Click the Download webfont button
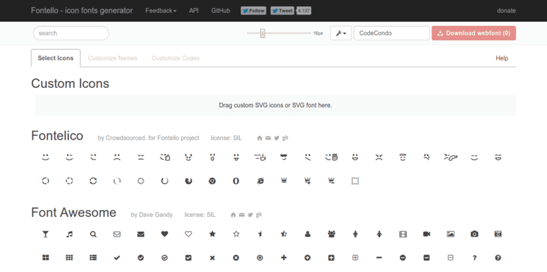This screenshot has width=547, height=272. tap(474, 33)
